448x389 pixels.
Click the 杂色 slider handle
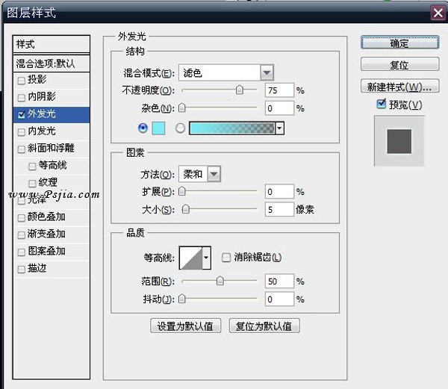[181, 108]
